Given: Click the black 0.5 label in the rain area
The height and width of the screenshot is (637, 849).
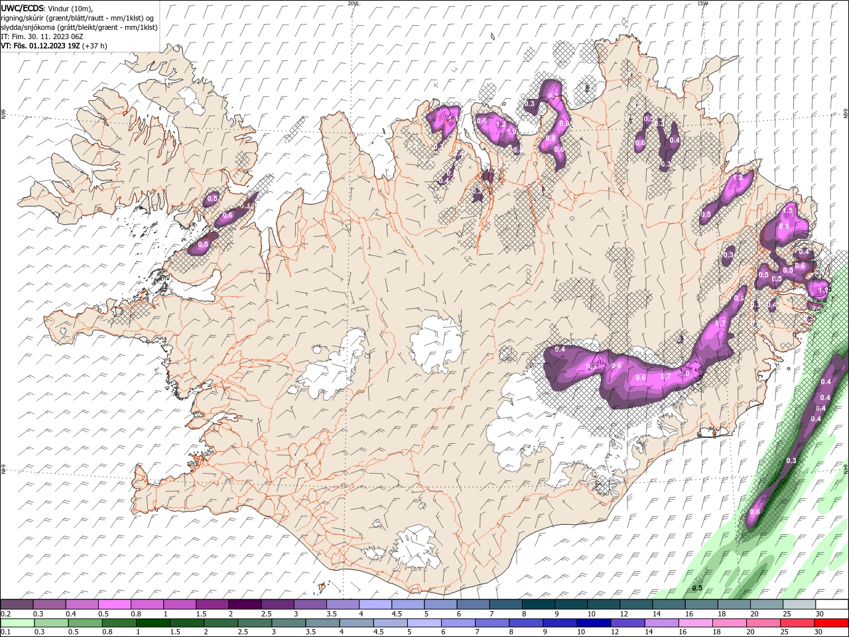Looking at the screenshot, I should pyautogui.click(x=697, y=588).
